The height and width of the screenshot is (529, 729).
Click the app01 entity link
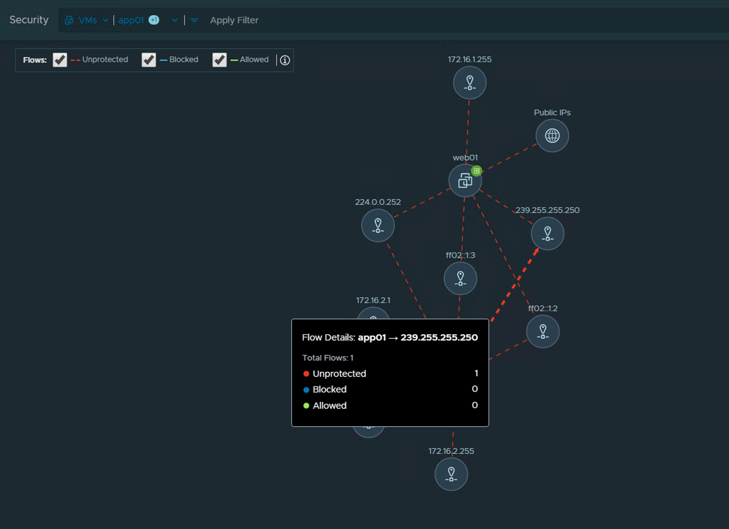click(131, 20)
